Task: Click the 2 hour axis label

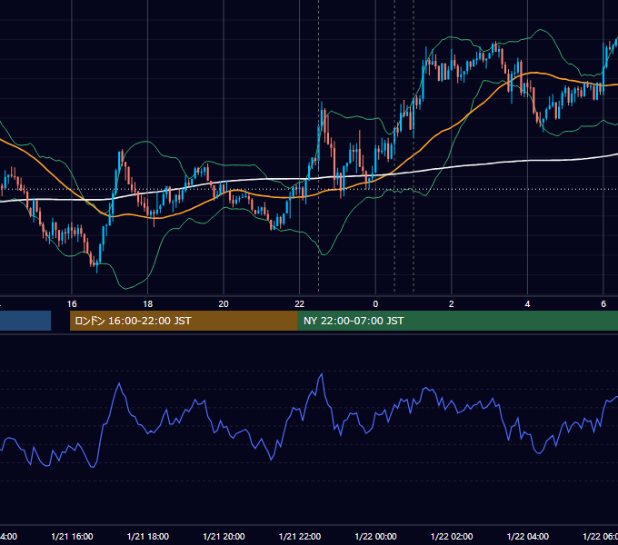Action: click(452, 304)
